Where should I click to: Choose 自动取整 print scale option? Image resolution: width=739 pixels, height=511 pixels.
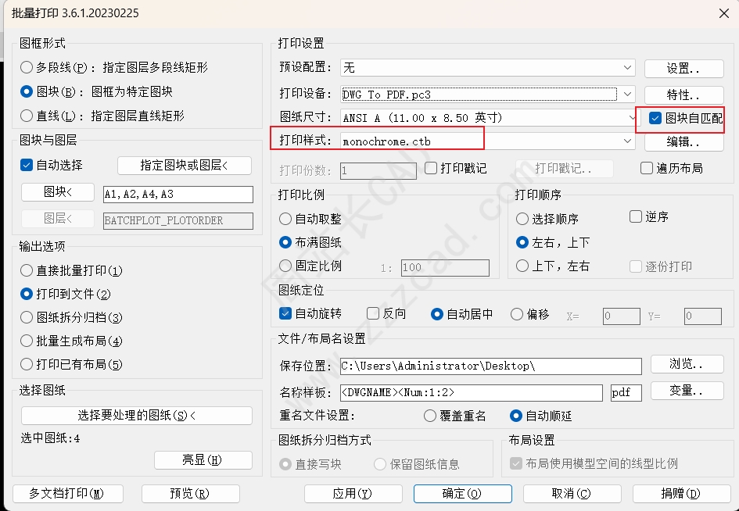point(286,220)
